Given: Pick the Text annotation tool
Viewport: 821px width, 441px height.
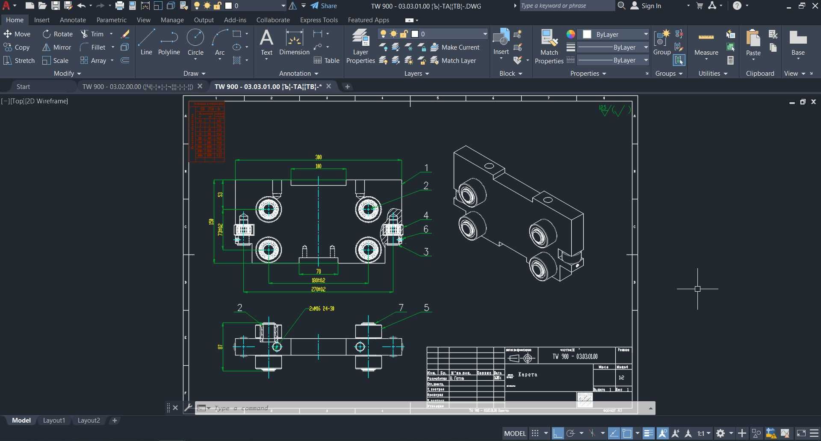Looking at the screenshot, I should [266, 42].
